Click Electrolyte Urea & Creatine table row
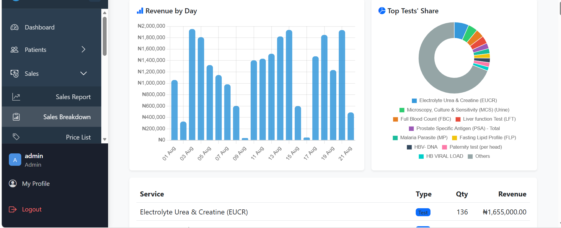Viewport: 561px width, 228px height. [333, 212]
